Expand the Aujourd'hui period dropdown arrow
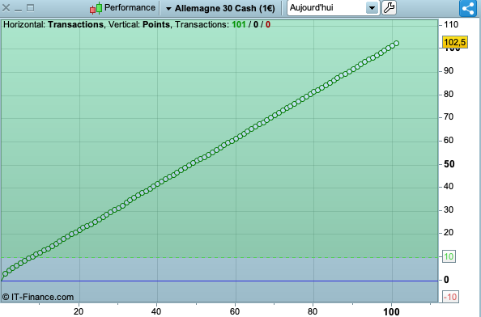Image resolution: width=481 pixels, height=317 pixels. pos(372,8)
